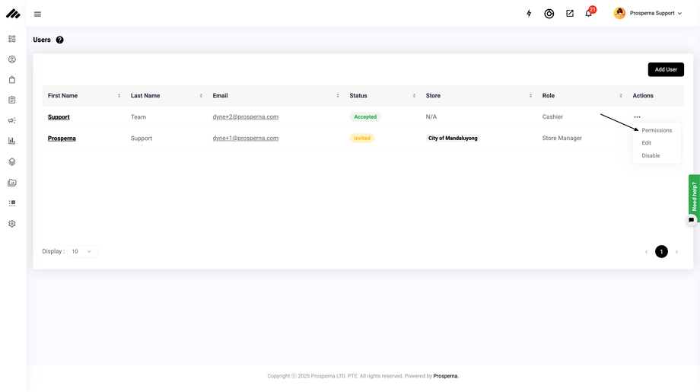
Task: Open notifications bell with 21 badge
Action: point(589,13)
